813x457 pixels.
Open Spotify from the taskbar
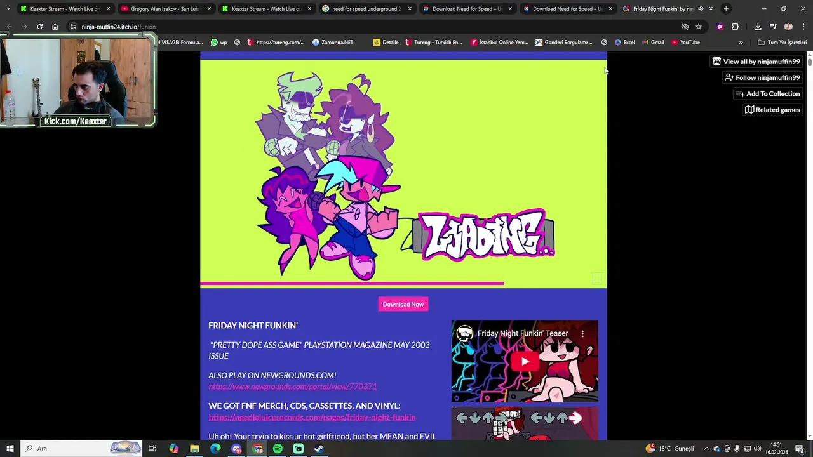click(278, 449)
